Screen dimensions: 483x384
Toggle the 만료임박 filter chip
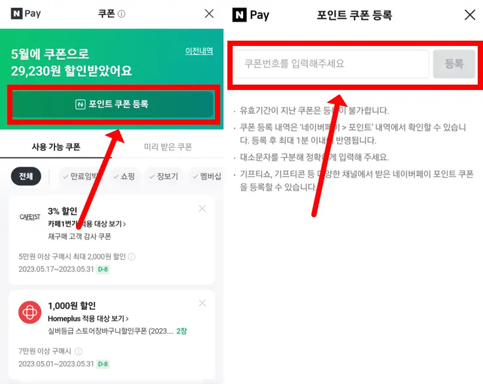tap(81, 177)
